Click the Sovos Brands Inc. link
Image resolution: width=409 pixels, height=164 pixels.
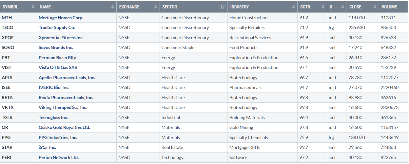click(x=56, y=47)
